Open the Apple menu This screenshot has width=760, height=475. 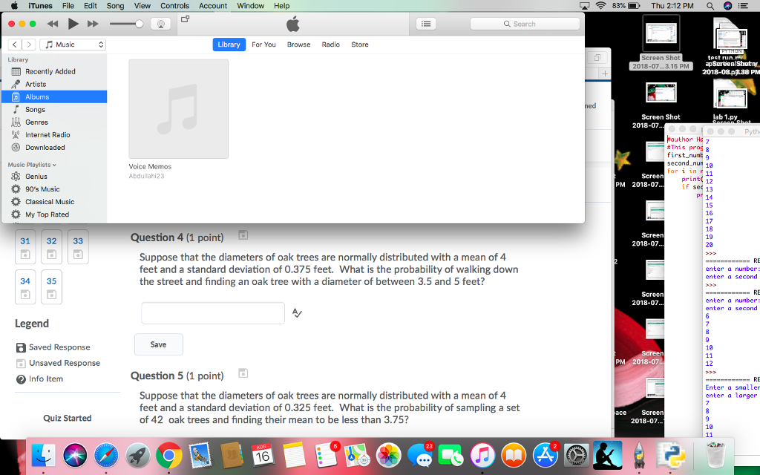(14, 6)
